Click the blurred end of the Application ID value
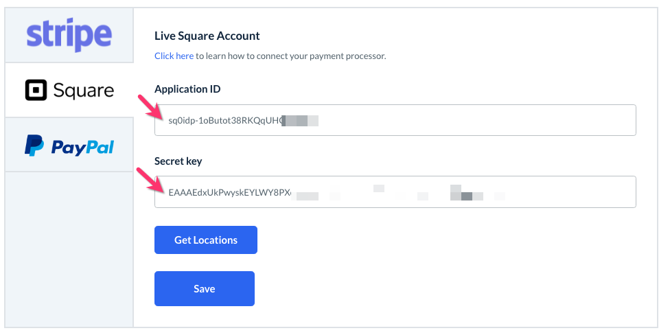670x335 pixels. pyautogui.click(x=301, y=121)
